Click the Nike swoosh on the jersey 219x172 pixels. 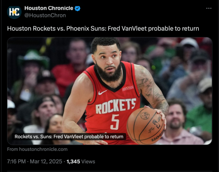[103, 93]
